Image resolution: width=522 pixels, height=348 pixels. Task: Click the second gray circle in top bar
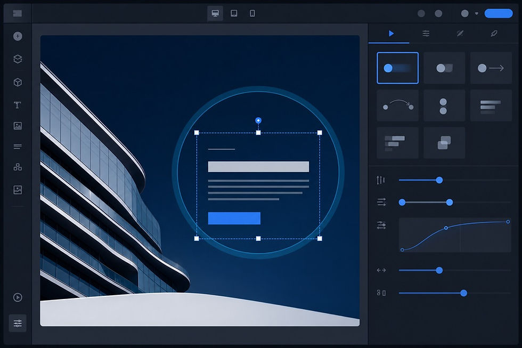click(438, 13)
